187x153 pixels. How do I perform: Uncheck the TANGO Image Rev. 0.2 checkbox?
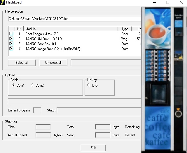11,49
